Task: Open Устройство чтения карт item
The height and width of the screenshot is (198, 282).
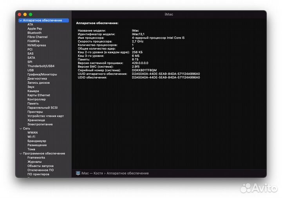Action: click(45, 116)
